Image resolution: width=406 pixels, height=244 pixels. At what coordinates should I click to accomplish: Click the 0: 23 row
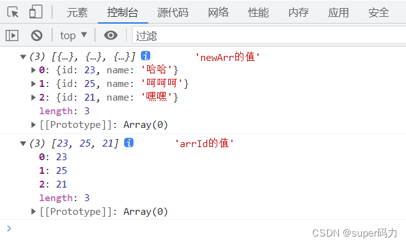[53, 157]
